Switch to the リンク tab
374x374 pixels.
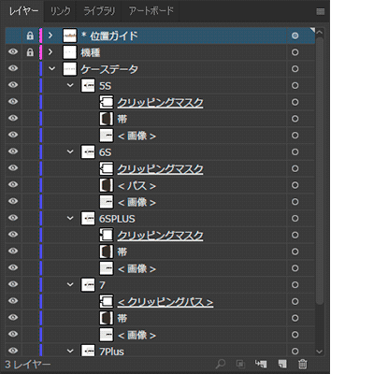[x=60, y=11]
